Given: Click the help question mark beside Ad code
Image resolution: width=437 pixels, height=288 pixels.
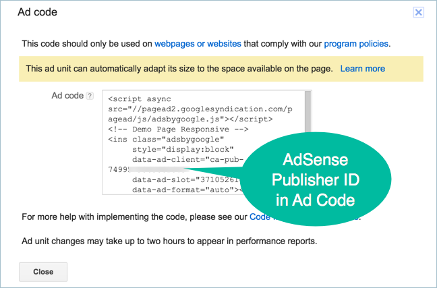Looking at the screenshot, I should pyautogui.click(x=89, y=96).
